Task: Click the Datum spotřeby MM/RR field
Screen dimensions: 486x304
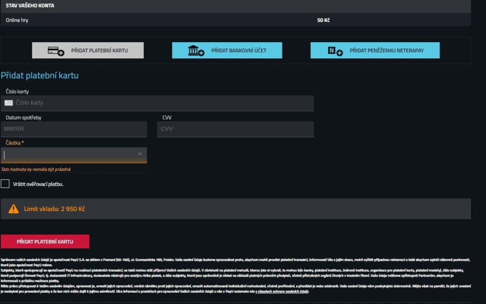Action: pyautogui.click(x=74, y=129)
